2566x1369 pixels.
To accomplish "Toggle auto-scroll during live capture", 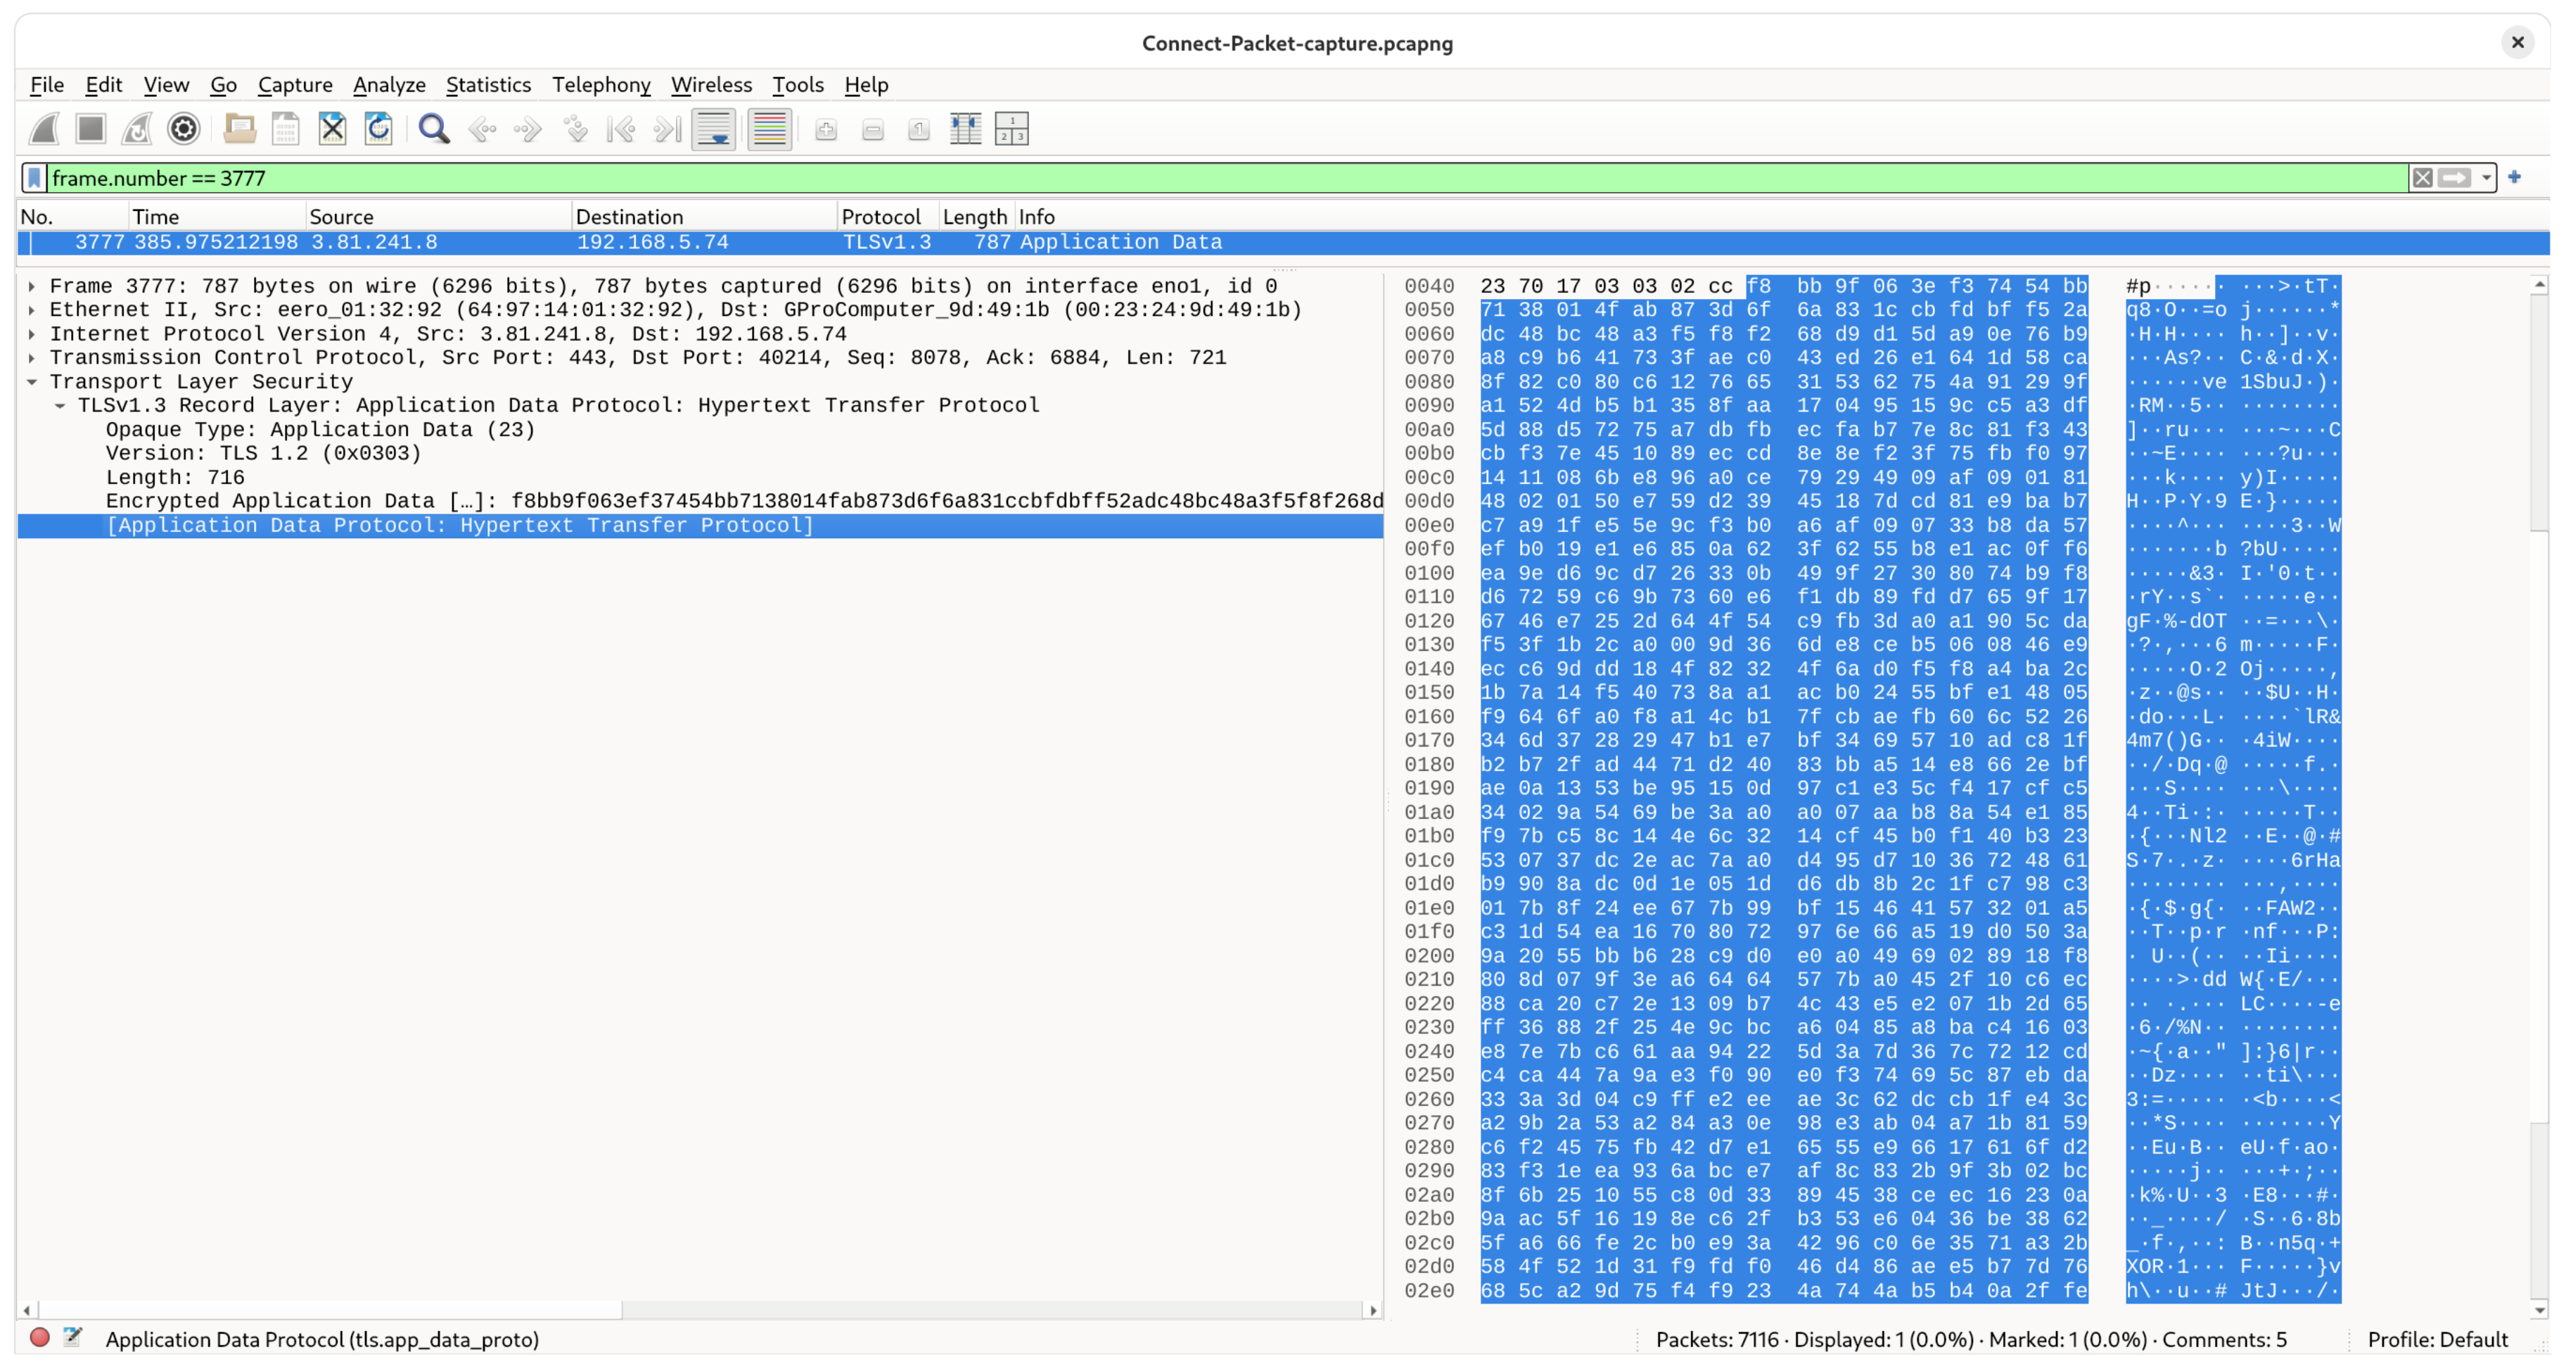I will 714,129.
